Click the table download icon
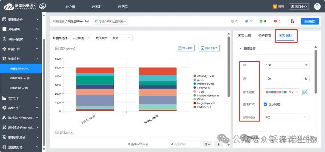This screenshot has width=325, height=152. click(219, 144)
